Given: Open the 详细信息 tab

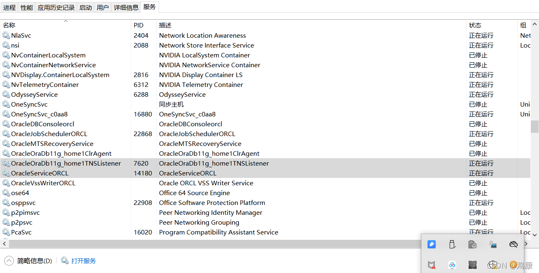Looking at the screenshot, I should (x=126, y=7).
